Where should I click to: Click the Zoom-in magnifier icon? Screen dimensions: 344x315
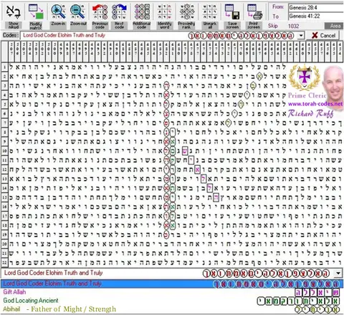[x=58, y=11]
